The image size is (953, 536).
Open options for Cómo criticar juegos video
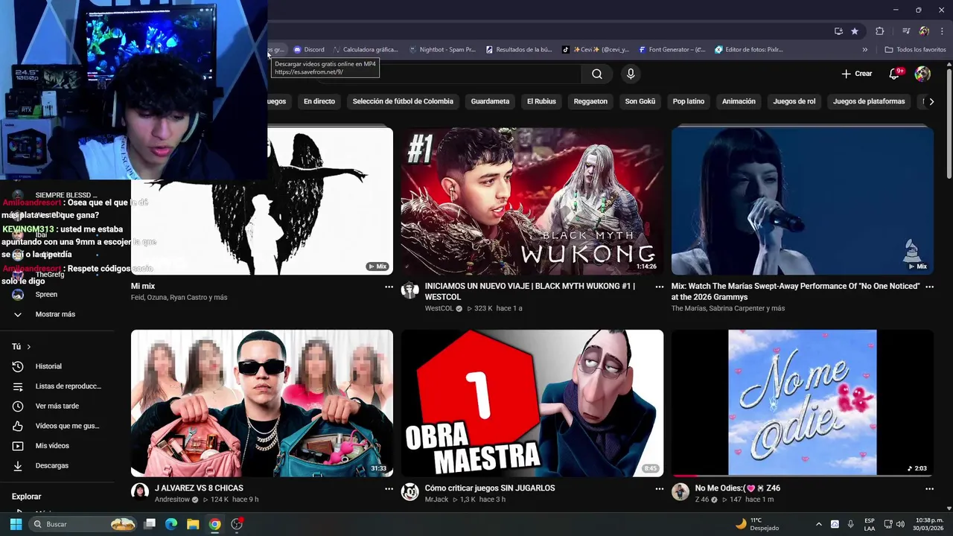coord(659,489)
